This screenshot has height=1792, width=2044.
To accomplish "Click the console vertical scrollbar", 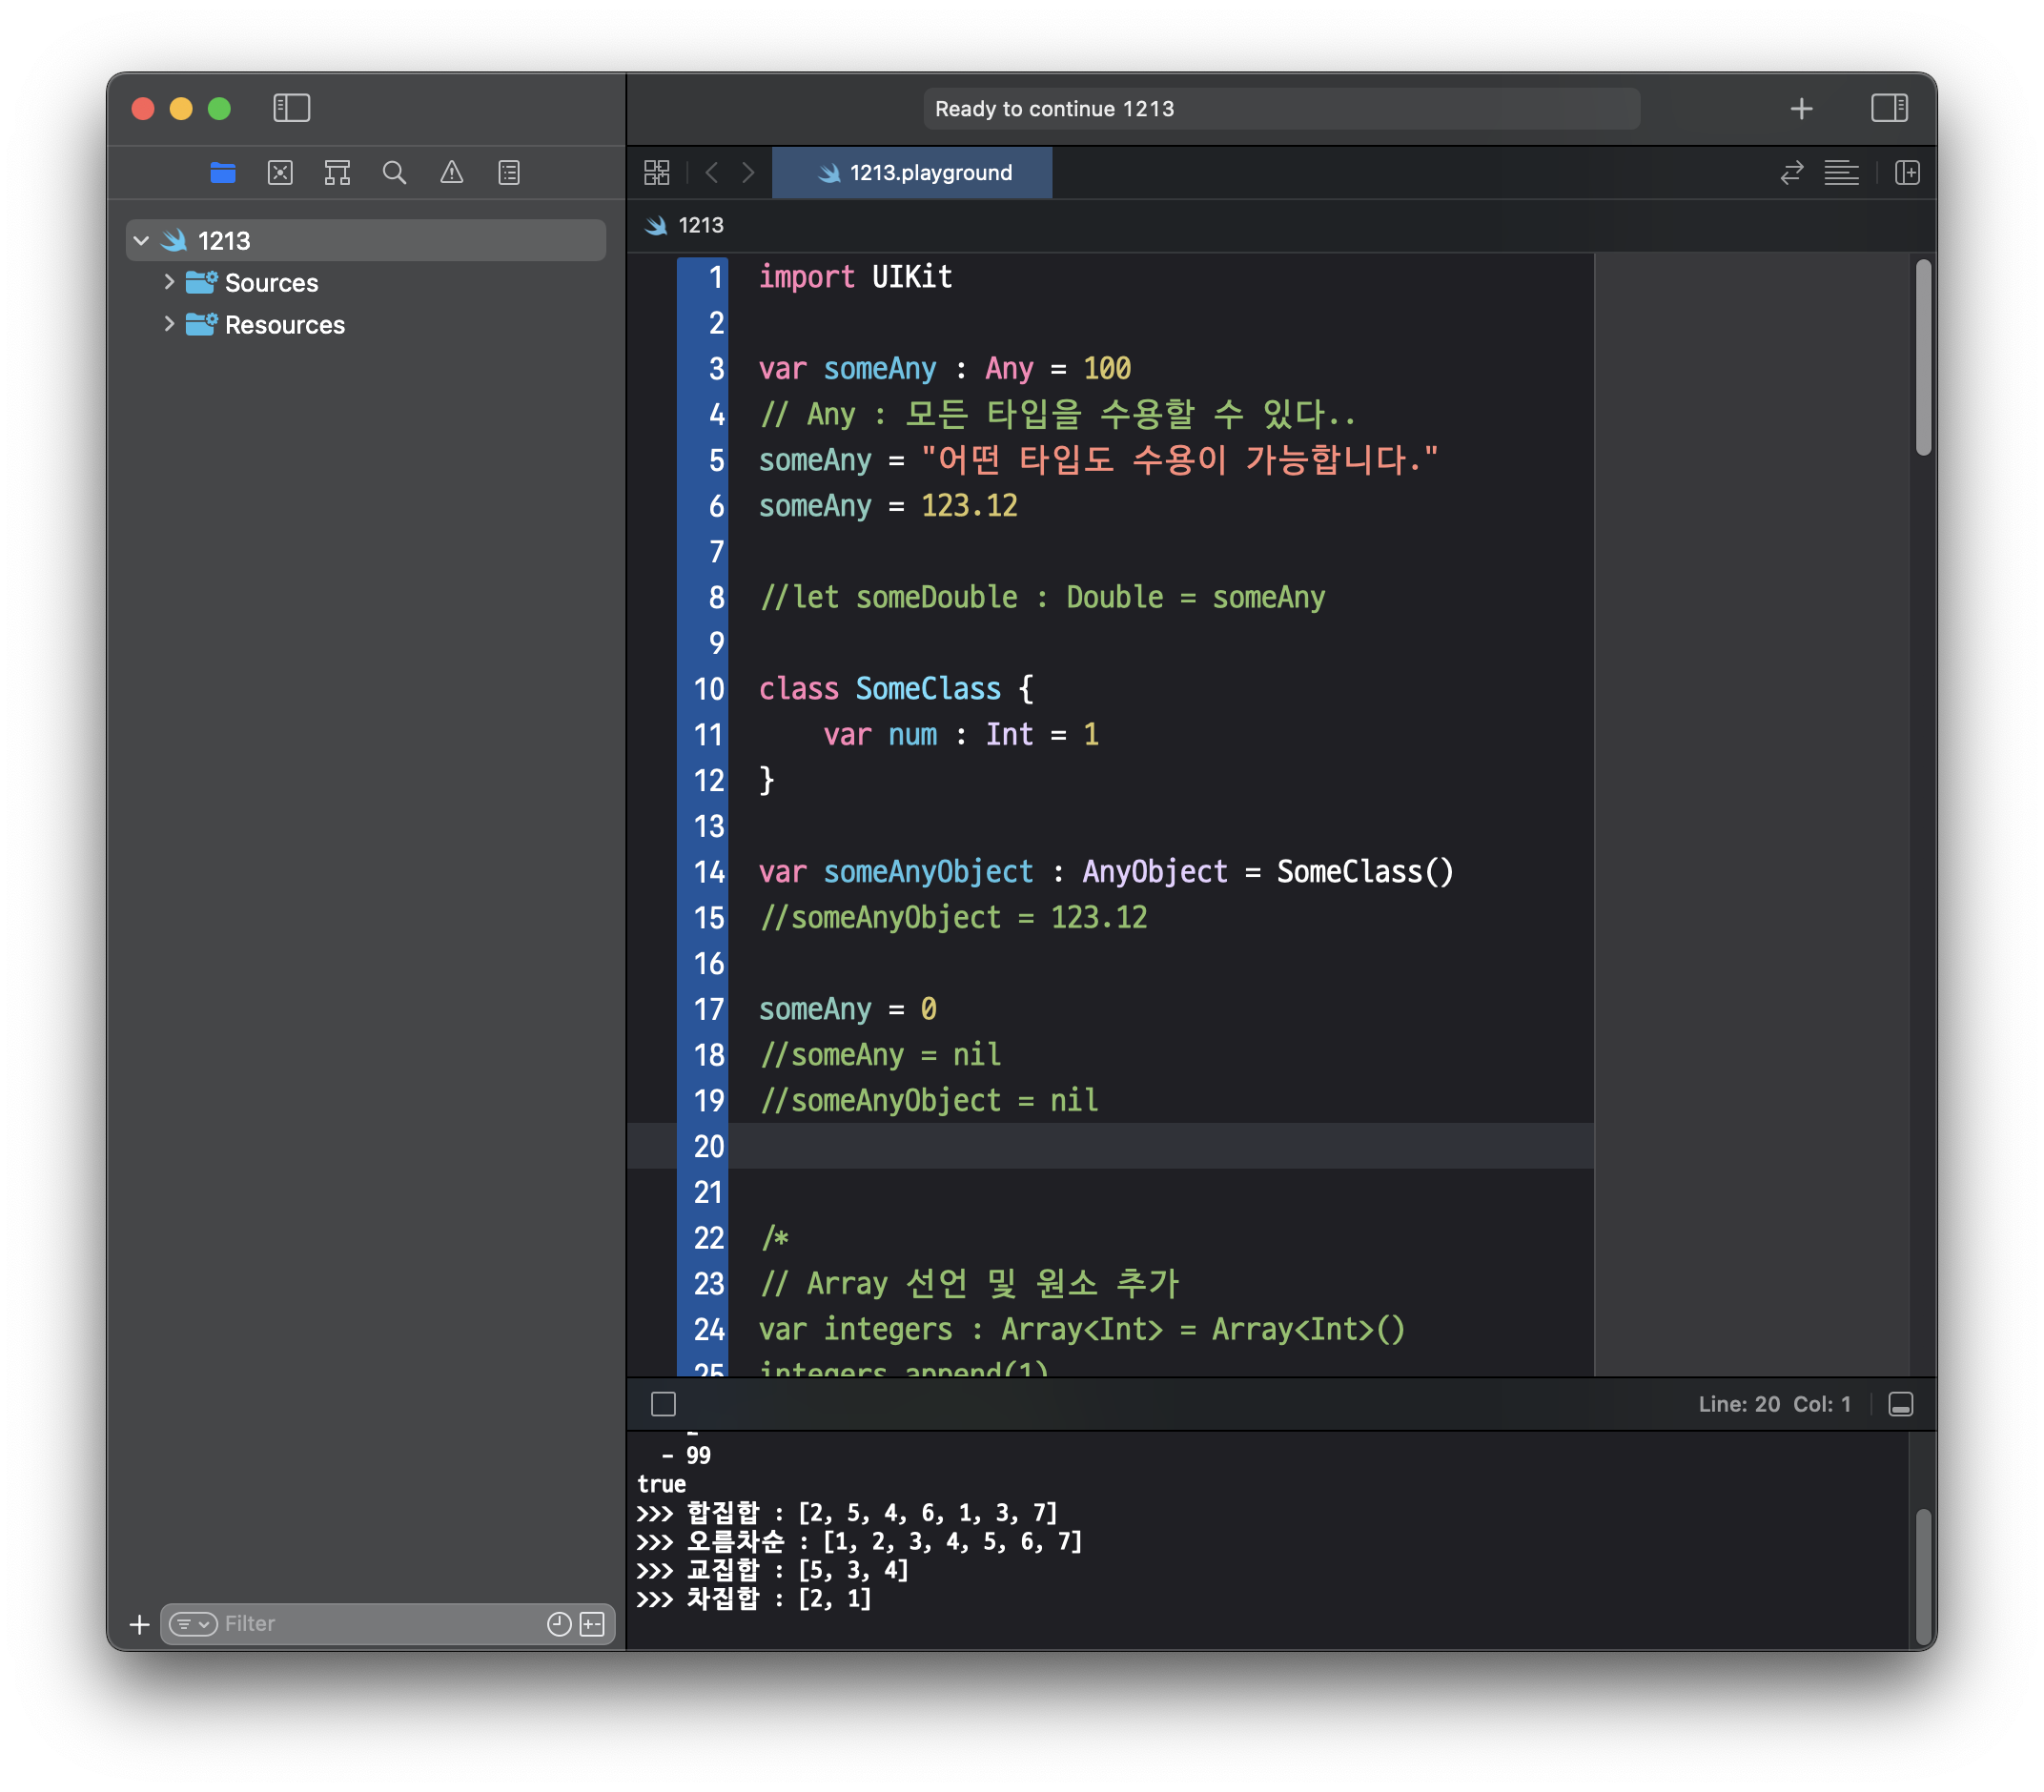I will 1923,1577.
